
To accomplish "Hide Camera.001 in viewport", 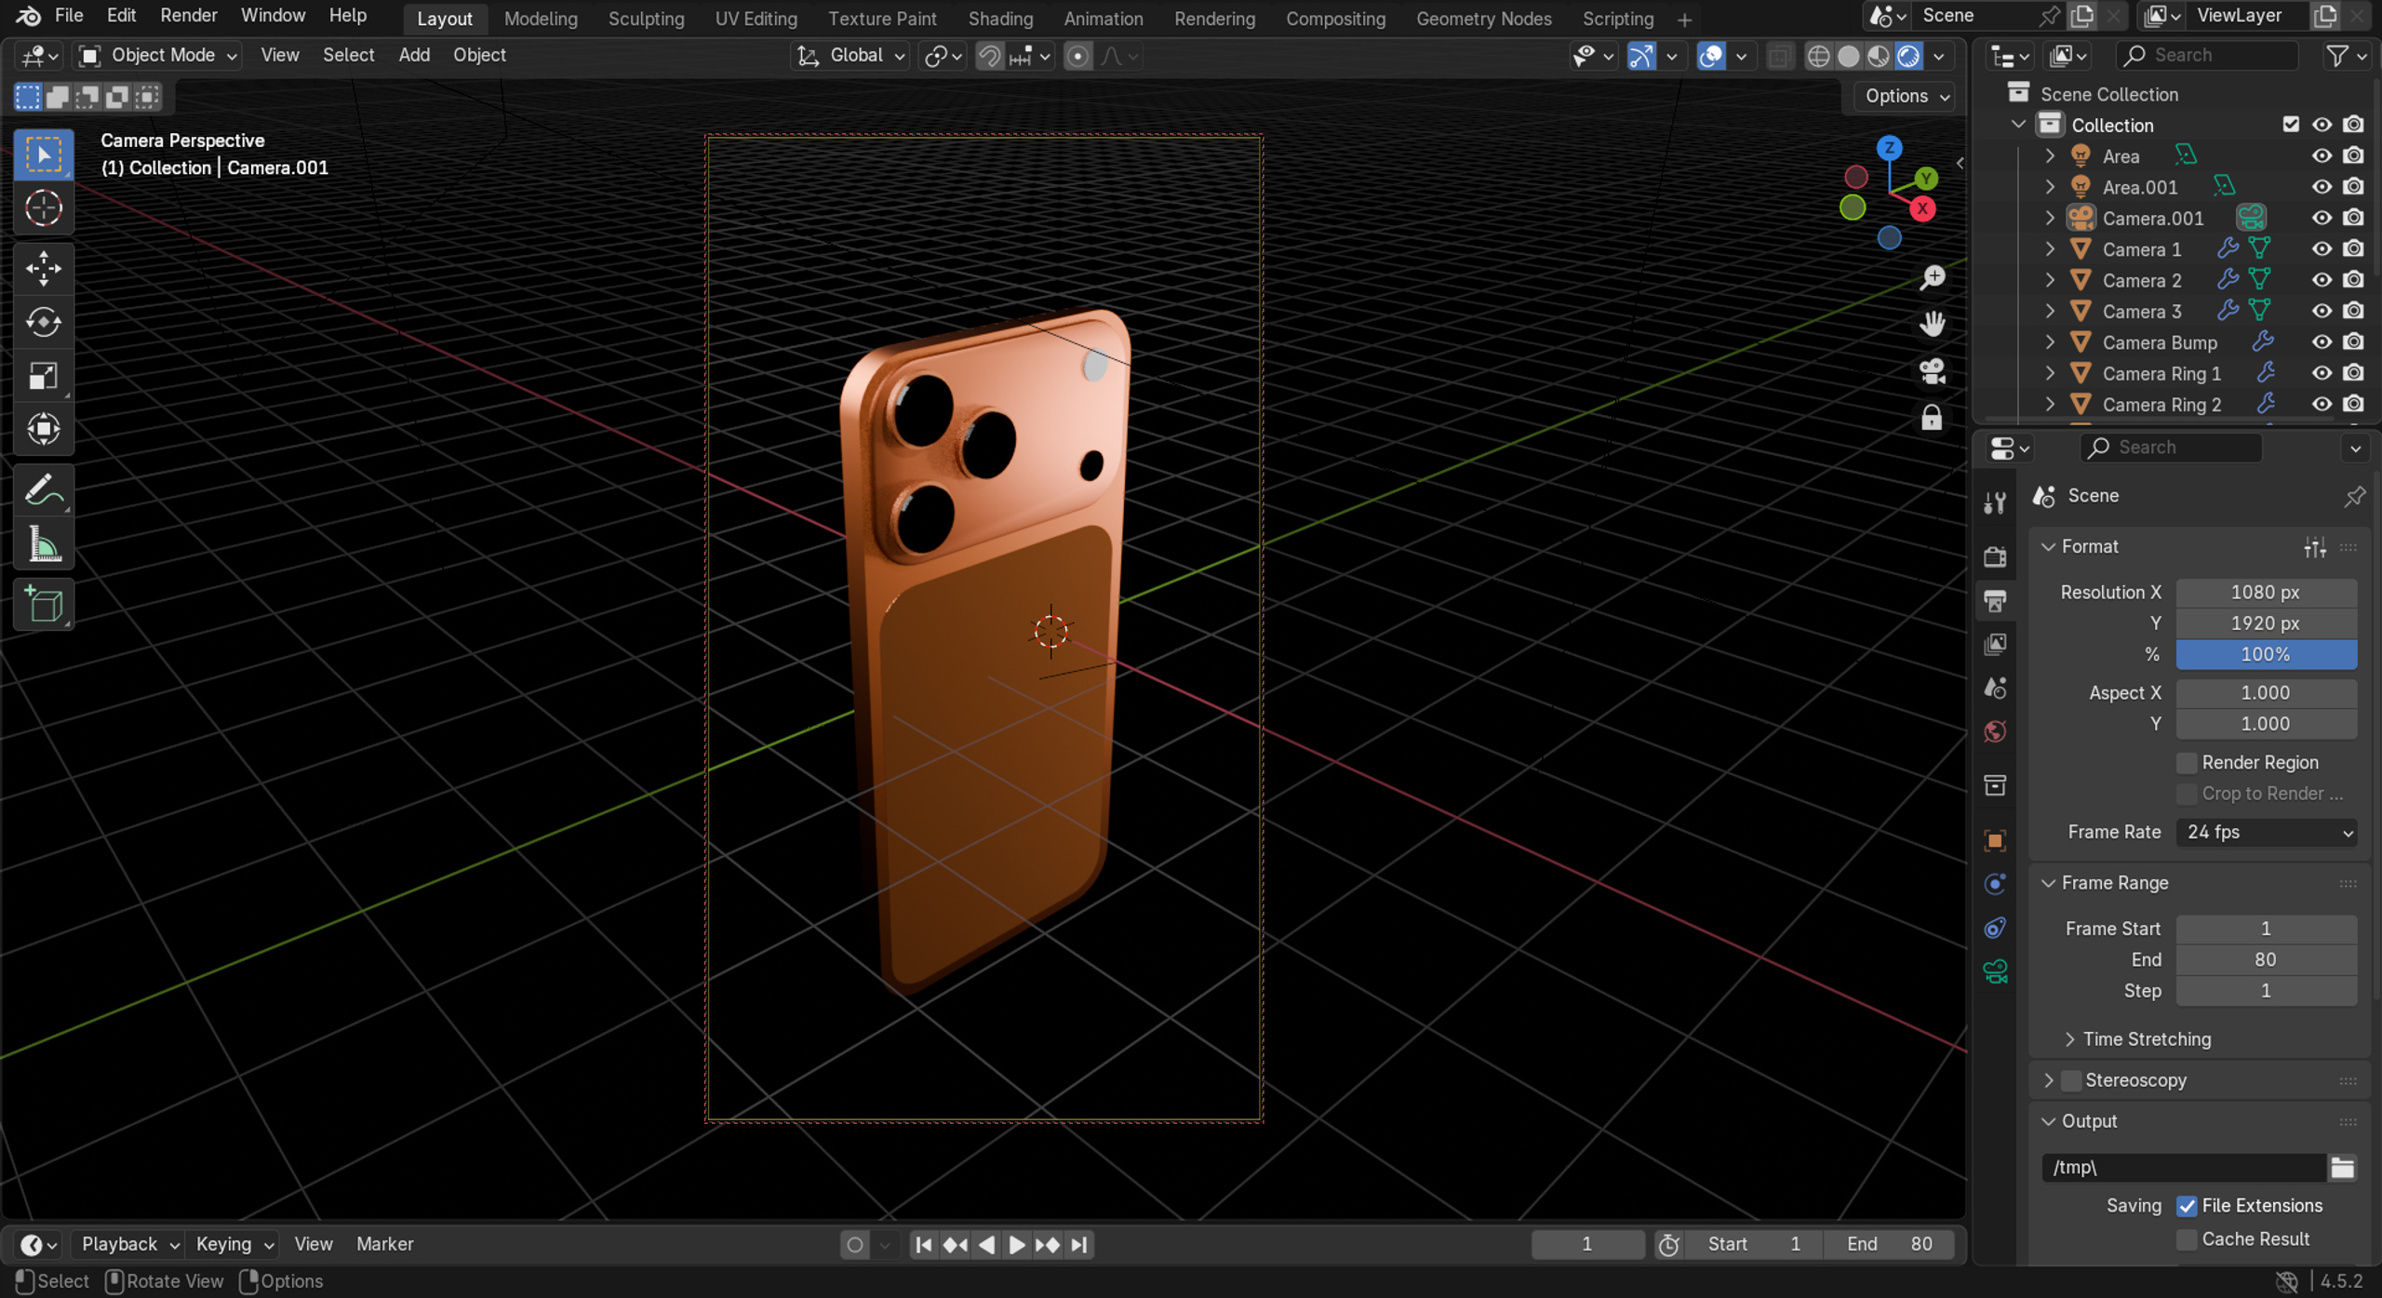I will coord(2322,218).
